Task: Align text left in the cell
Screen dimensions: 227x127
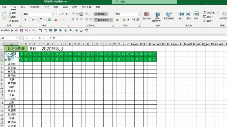Action: [73, 20]
